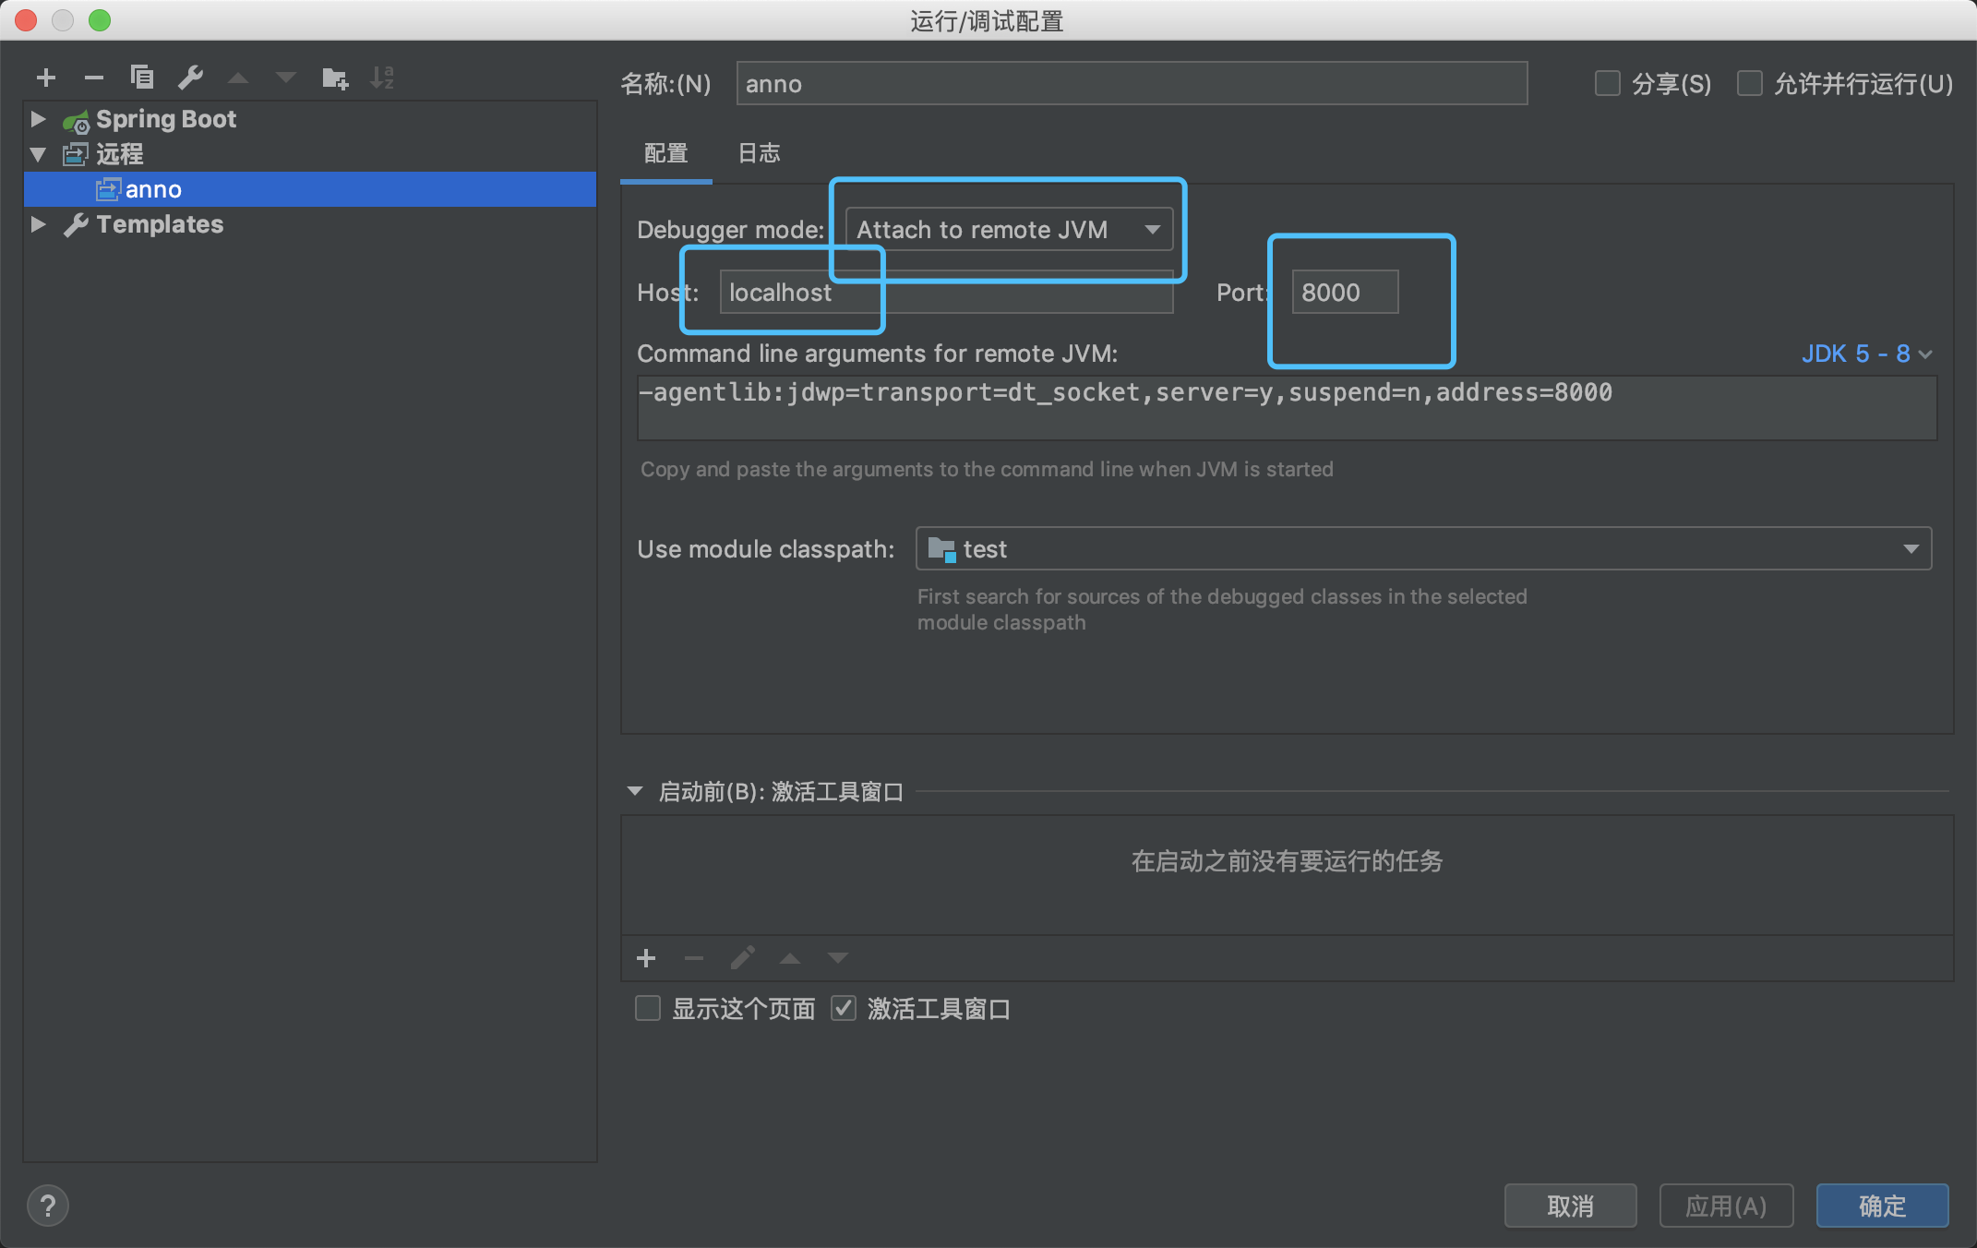The height and width of the screenshot is (1248, 1977).
Task: Expand the Spring Boot tree node
Action: point(38,119)
